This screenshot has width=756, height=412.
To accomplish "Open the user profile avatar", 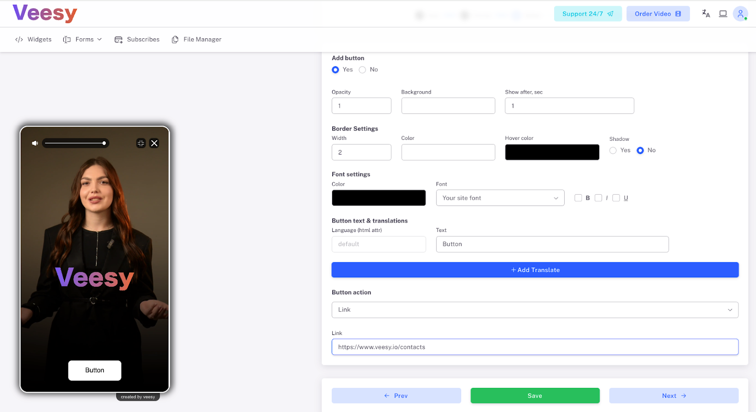I will pos(740,14).
